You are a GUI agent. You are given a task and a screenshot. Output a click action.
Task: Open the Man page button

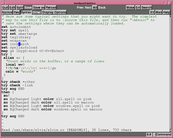(x=159, y=12)
